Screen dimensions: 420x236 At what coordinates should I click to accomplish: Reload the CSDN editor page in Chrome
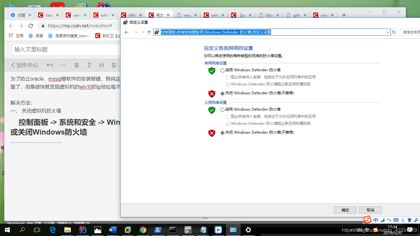click(31, 26)
